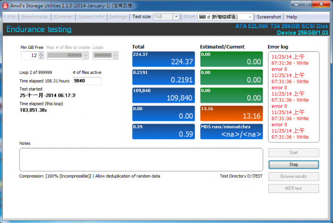Viewport: 333px width, 223px height.
Task: Expand the Test size 1GB dropdown
Action: click(x=176, y=17)
